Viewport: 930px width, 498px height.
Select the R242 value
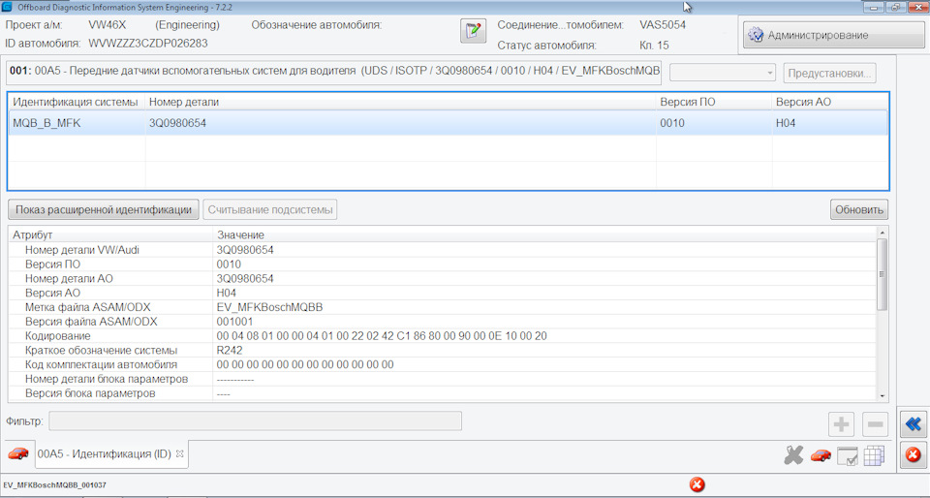point(230,351)
